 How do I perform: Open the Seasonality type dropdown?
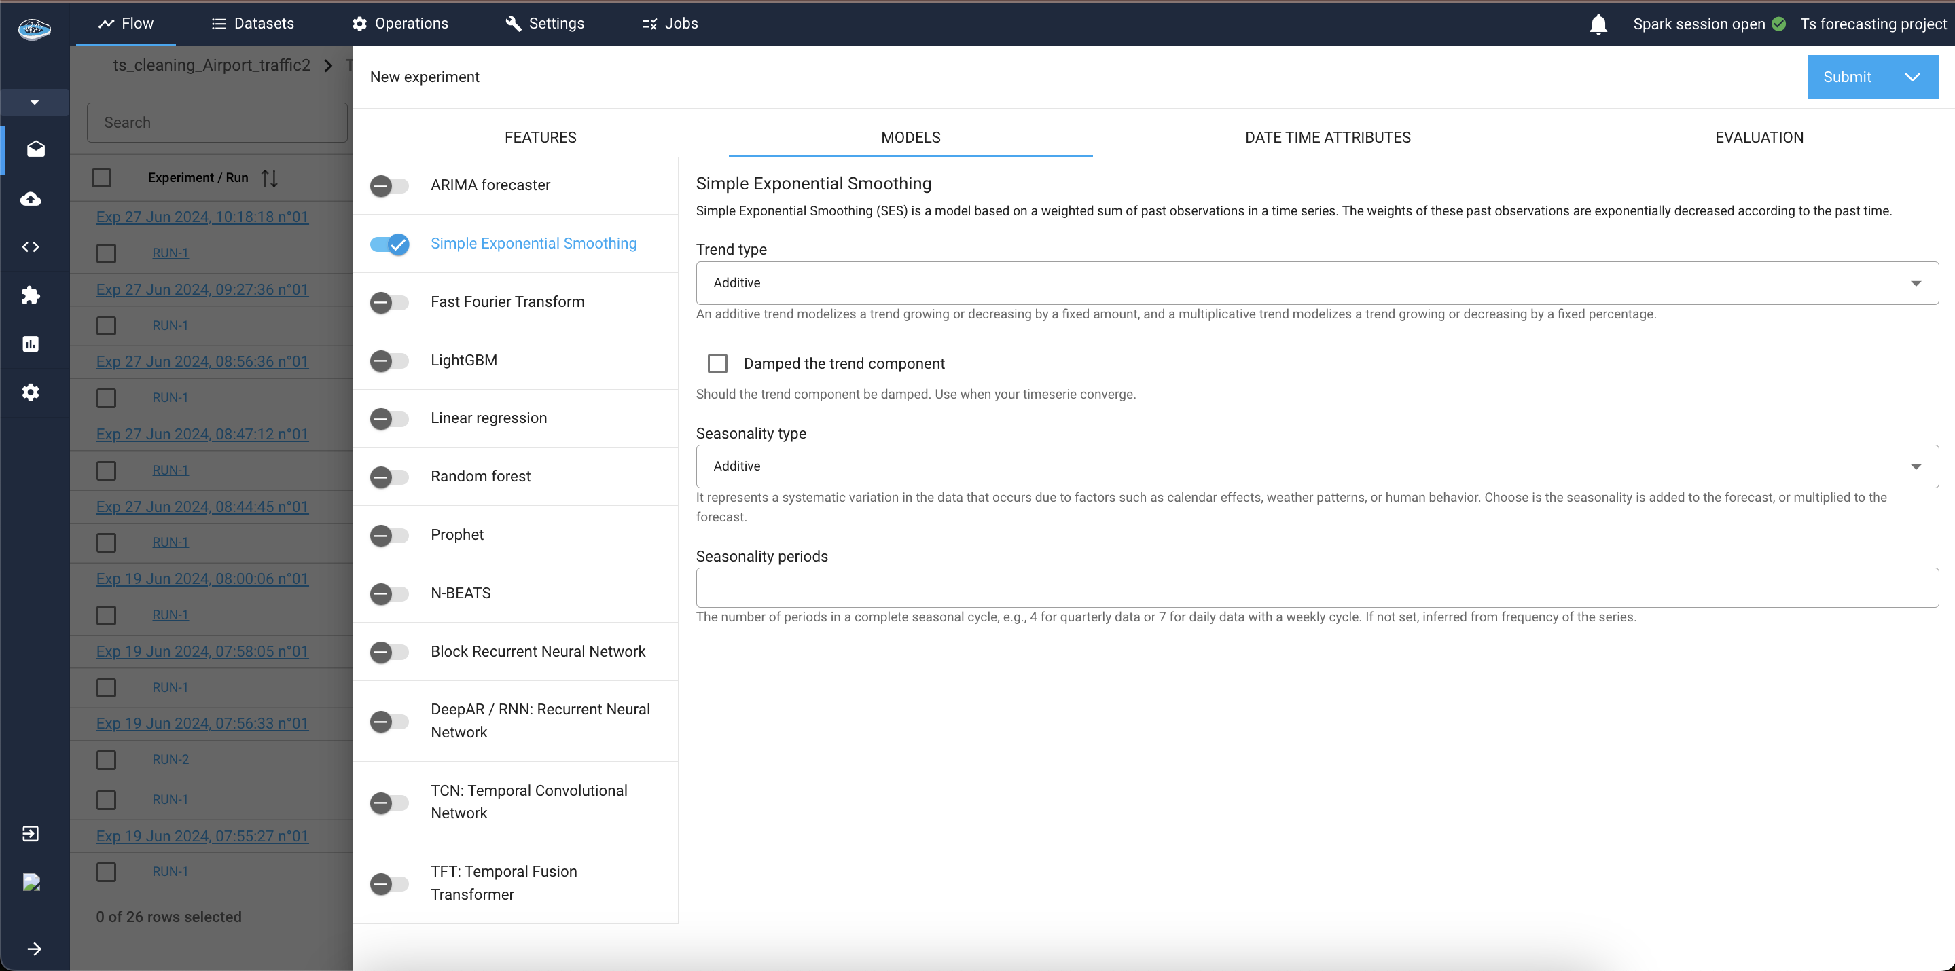pos(1316,466)
